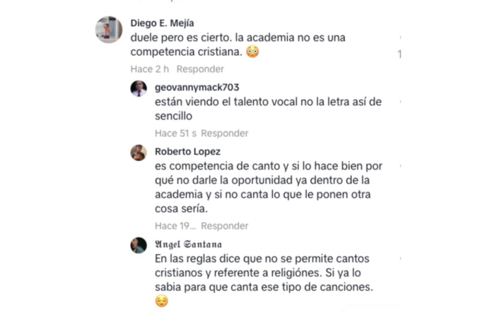Viewport: 490px width, 313px height.
Task: Tap Angel Santana's profile picture
Action: point(139,246)
